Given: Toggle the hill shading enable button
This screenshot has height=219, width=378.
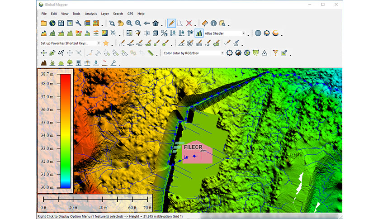Looking at the screenshot, I should [199, 33].
